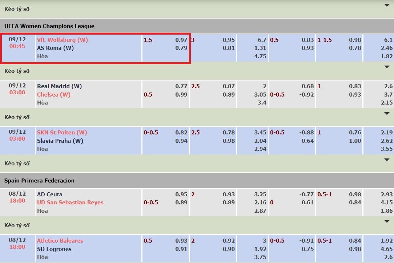Pick the 4.75 draw odds in Wolfsburg match
This screenshot has width=394, height=263.
pos(260,56)
